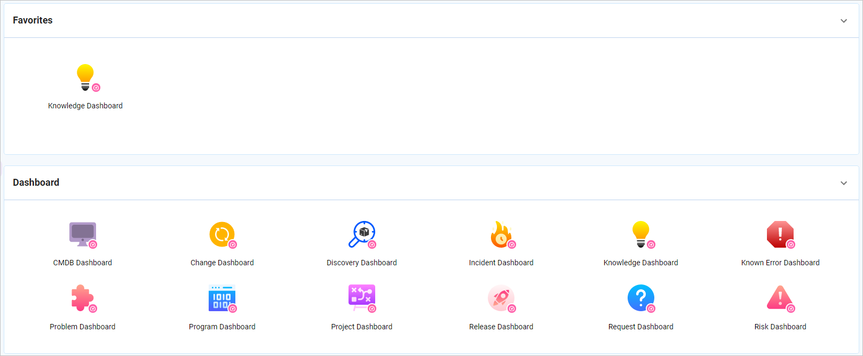Open the Known Error Dashboard red octagon icon
This screenshot has width=863, height=356.
[780, 234]
